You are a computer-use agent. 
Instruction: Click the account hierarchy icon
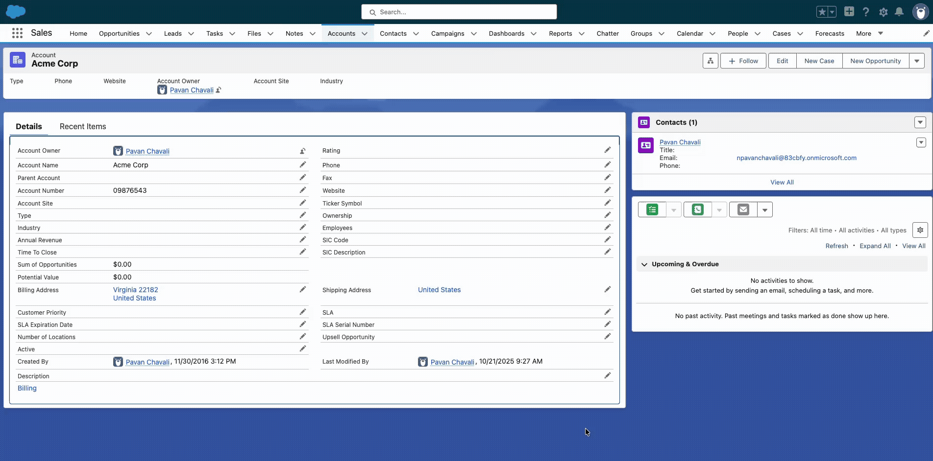coord(710,61)
